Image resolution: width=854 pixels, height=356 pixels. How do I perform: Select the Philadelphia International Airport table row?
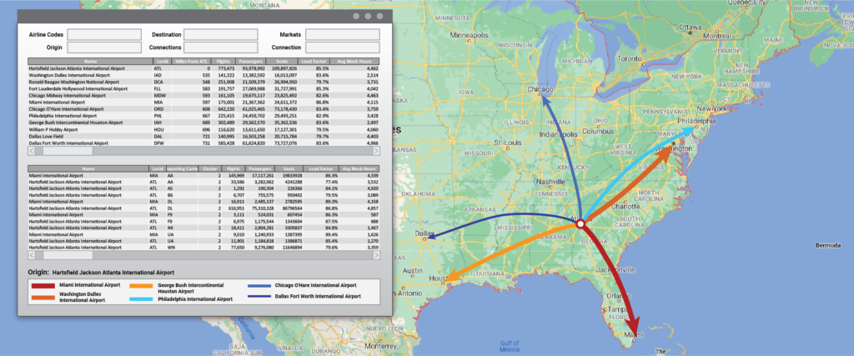click(x=203, y=116)
